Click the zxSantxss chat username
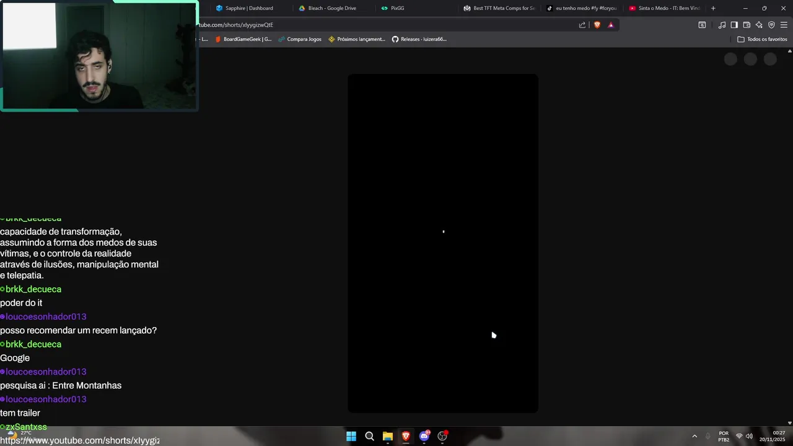 (x=26, y=427)
